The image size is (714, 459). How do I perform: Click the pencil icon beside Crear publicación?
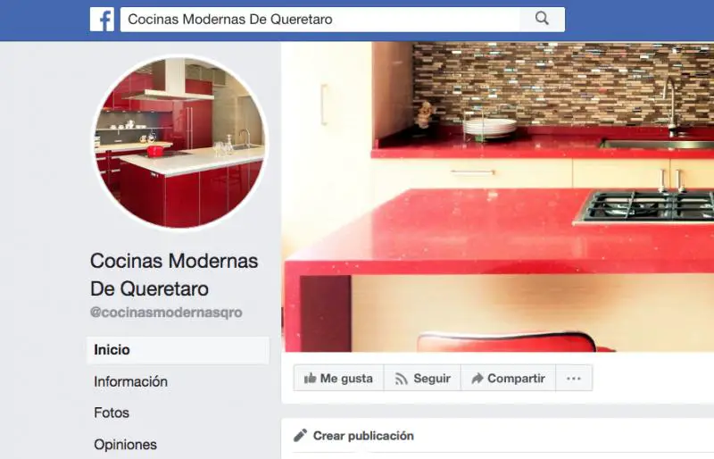300,435
